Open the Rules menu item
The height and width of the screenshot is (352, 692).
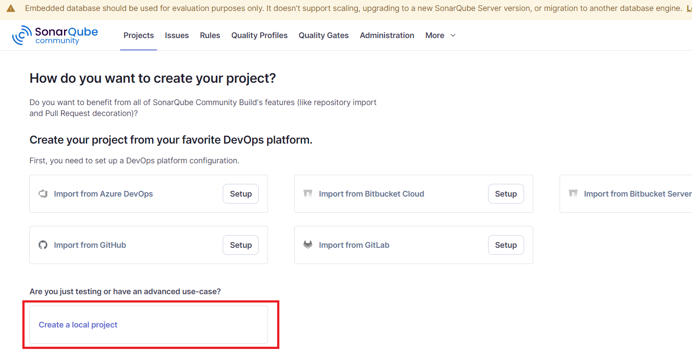(x=210, y=35)
